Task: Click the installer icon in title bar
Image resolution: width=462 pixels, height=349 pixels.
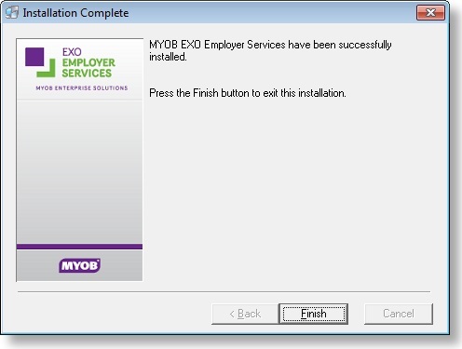Action: [12, 13]
